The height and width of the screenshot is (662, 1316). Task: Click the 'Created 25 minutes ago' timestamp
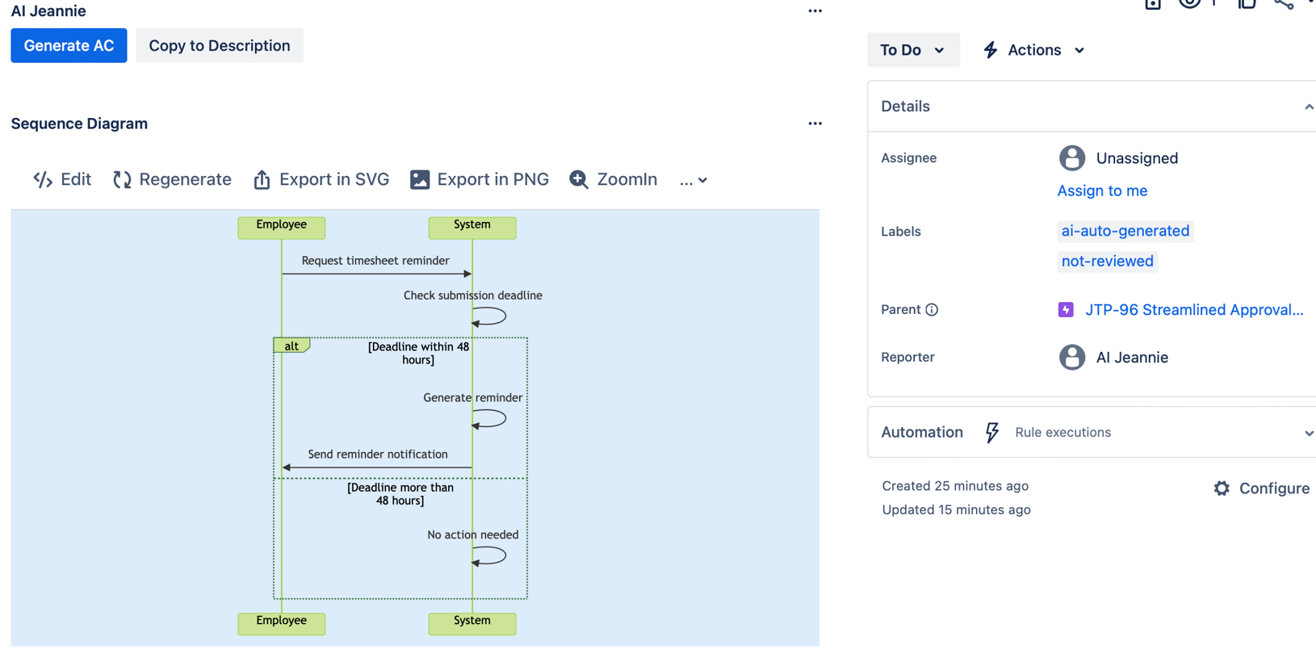coord(955,486)
